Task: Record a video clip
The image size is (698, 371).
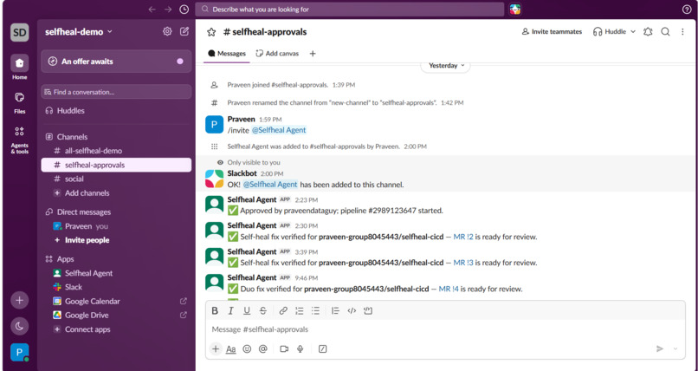Action: tap(284, 348)
